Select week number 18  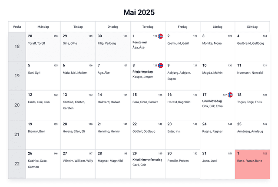point(17,46)
